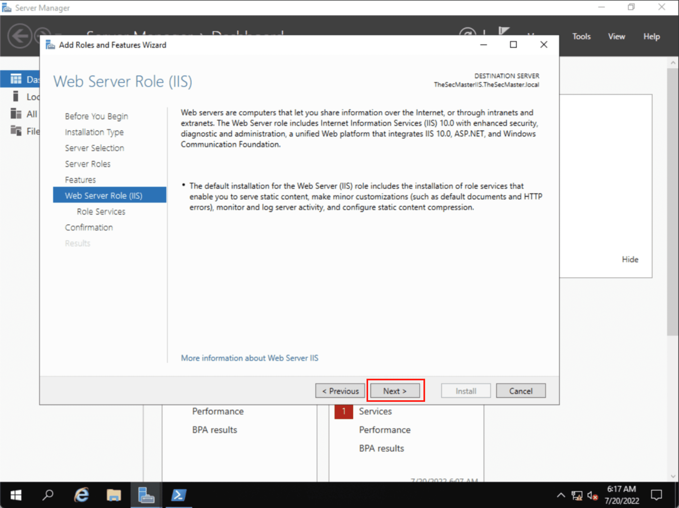Open File Explorer from the taskbar
679x508 pixels.
(x=114, y=495)
